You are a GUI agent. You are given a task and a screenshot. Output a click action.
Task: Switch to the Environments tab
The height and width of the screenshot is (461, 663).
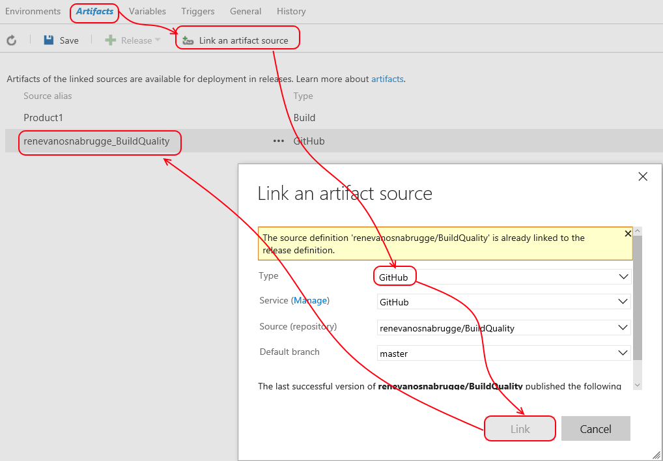[x=33, y=11]
